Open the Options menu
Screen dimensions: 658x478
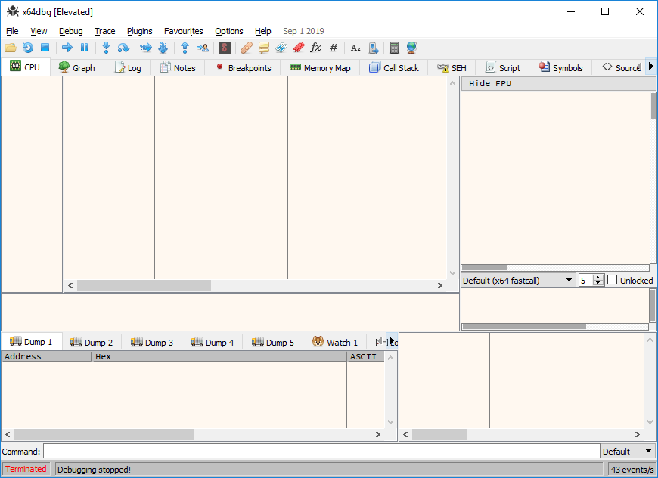point(228,31)
